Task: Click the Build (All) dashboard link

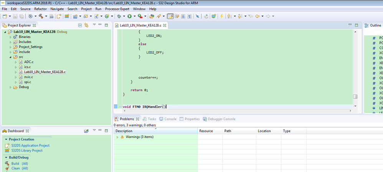Action: (20, 164)
